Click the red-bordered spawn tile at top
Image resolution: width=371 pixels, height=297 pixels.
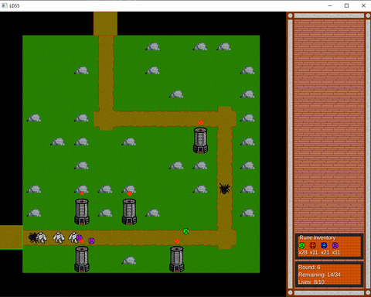pos(105,23)
